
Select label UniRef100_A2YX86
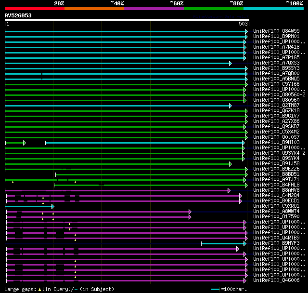(x=276, y=121)
